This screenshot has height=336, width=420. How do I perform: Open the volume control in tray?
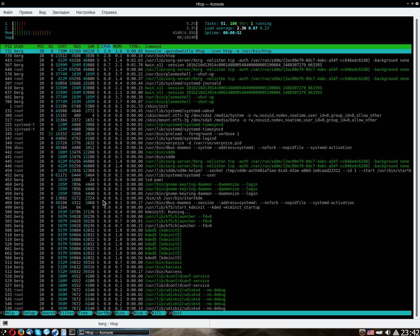388,332
